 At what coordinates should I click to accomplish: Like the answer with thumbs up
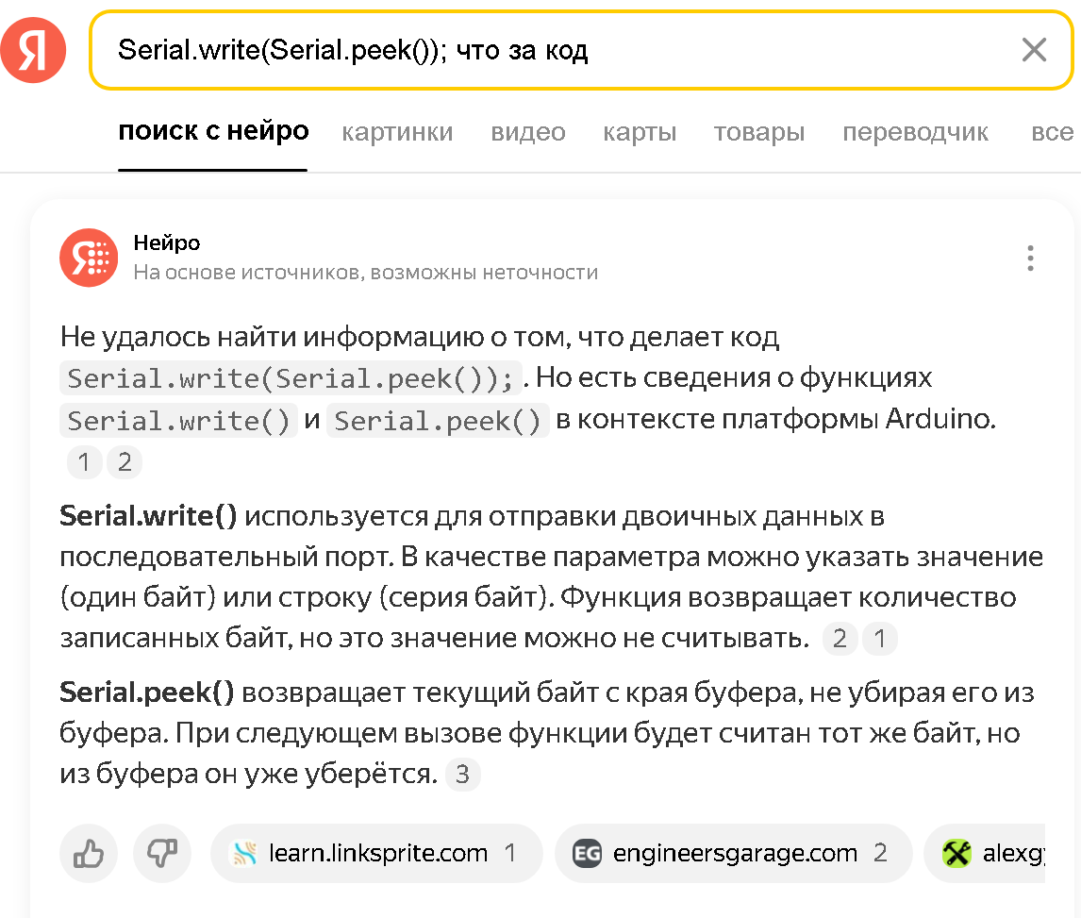(89, 854)
